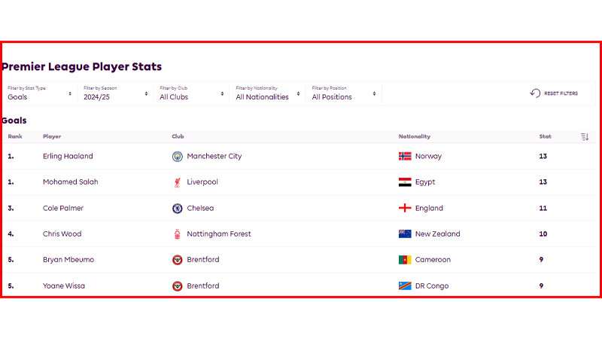Click the Cameroon flag icon
The height and width of the screenshot is (339, 602).
[x=405, y=260]
